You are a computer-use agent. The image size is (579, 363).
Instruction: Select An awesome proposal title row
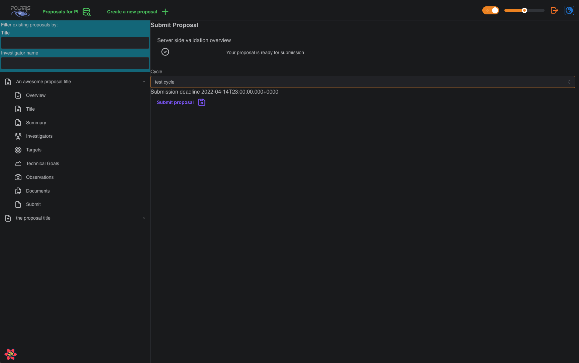coord(75,82)
